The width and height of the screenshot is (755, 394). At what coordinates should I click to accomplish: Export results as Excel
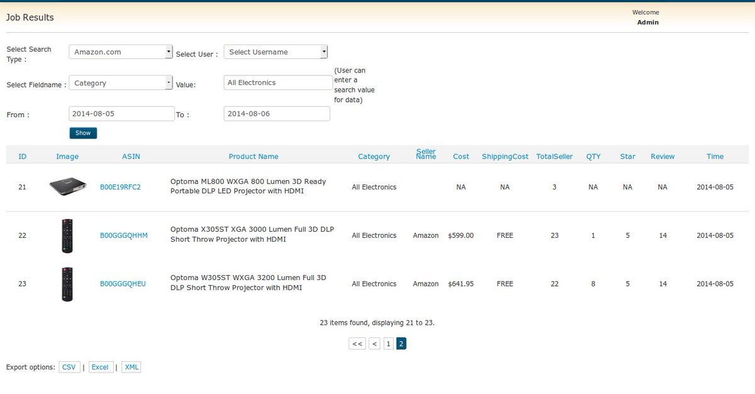click(100, 367)
